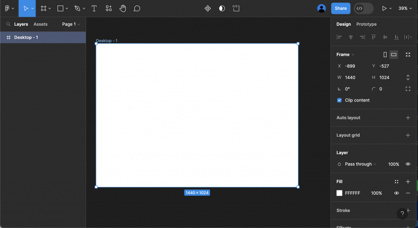Set frame to portrait orientation
The width and height of the screenshot is (418, 228).
click(x=385, y=55)
